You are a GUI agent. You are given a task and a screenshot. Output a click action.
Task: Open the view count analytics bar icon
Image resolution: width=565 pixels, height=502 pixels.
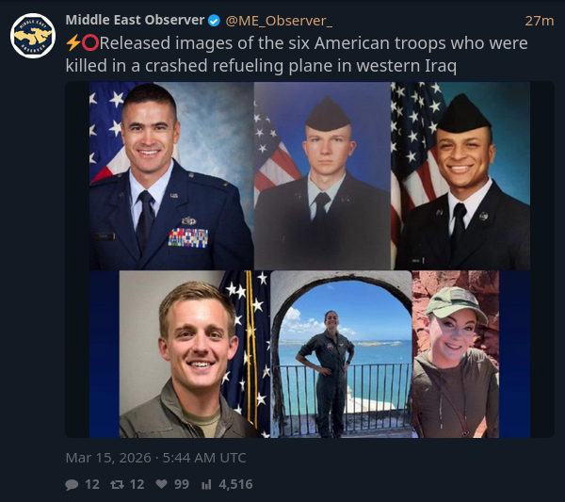coord(206,484)
